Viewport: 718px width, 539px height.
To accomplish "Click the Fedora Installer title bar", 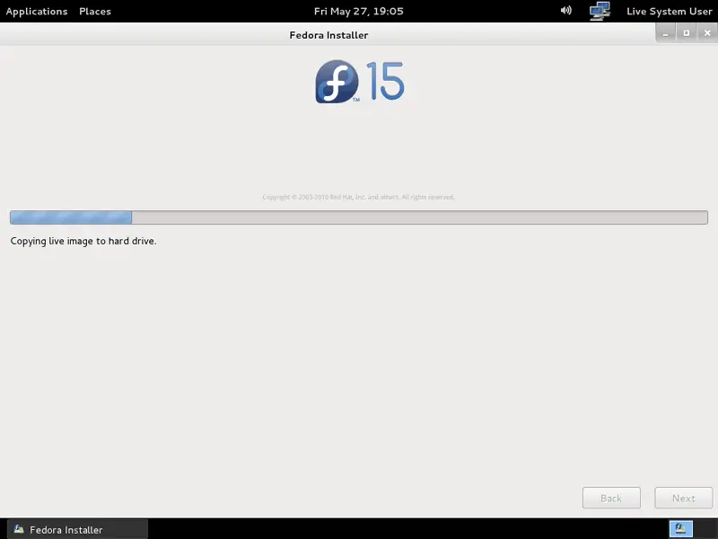I will [328, 35].
